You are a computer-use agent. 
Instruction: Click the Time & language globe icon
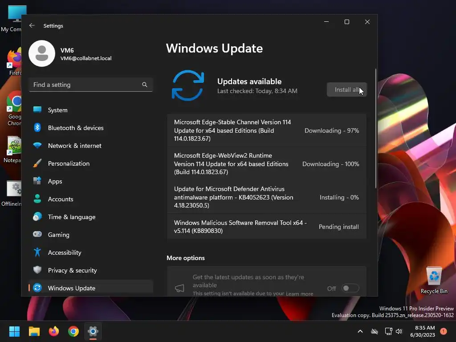37,217
